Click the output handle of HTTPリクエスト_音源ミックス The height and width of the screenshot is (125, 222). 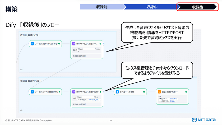[104, 44]
